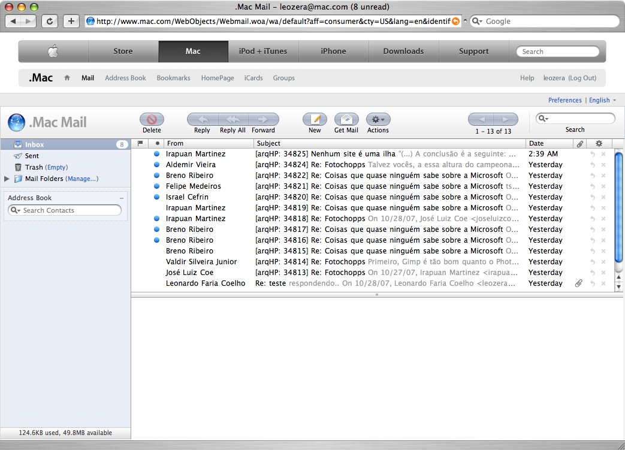Toggle unread dot on Felipe Medeiros message

156,186
